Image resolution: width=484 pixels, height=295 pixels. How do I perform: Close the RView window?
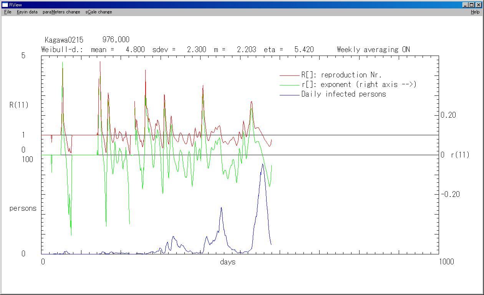point(478,5)
